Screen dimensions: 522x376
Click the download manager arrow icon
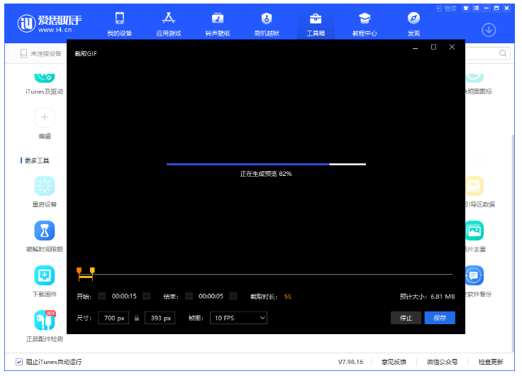pyautogui.click(x=489, y=30)
